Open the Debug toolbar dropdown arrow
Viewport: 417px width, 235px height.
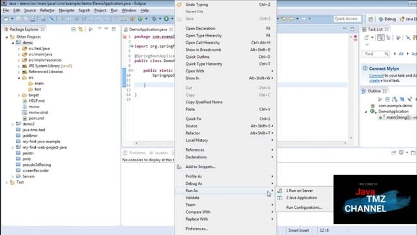pyautogui.click(x=160, y=19)
